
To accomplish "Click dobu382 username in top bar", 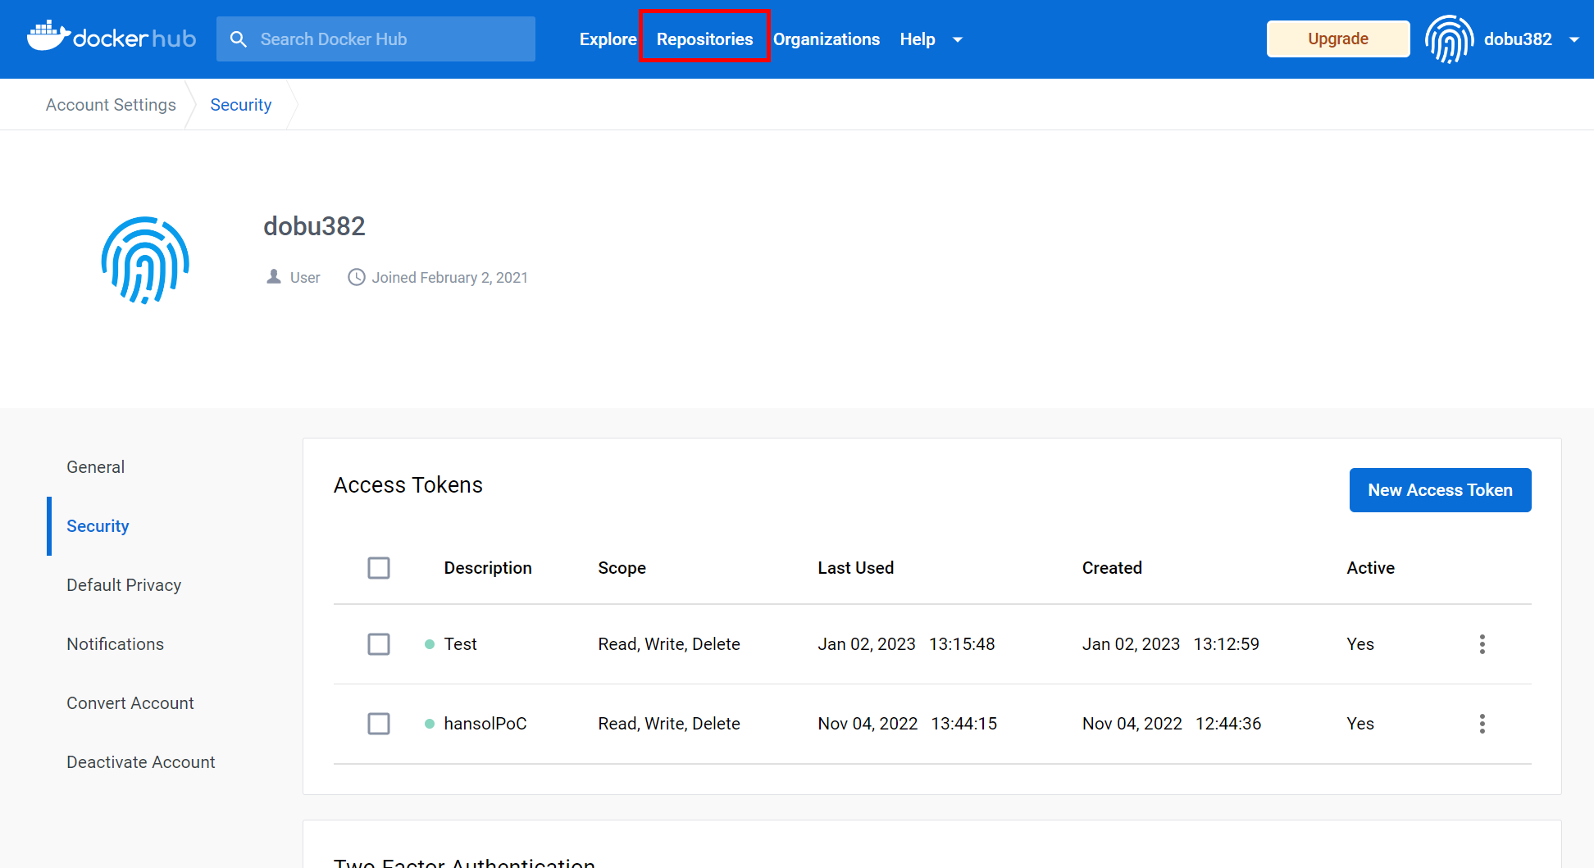I will point(1518,39).
